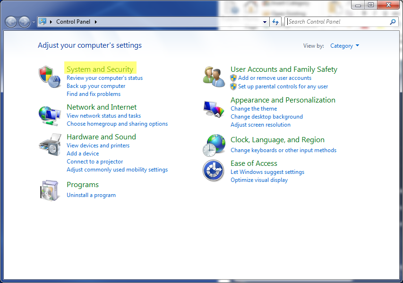Click the Control Panel icon in the address bar
This screenshot has width=403, height=283.
[x=43, y=21]
